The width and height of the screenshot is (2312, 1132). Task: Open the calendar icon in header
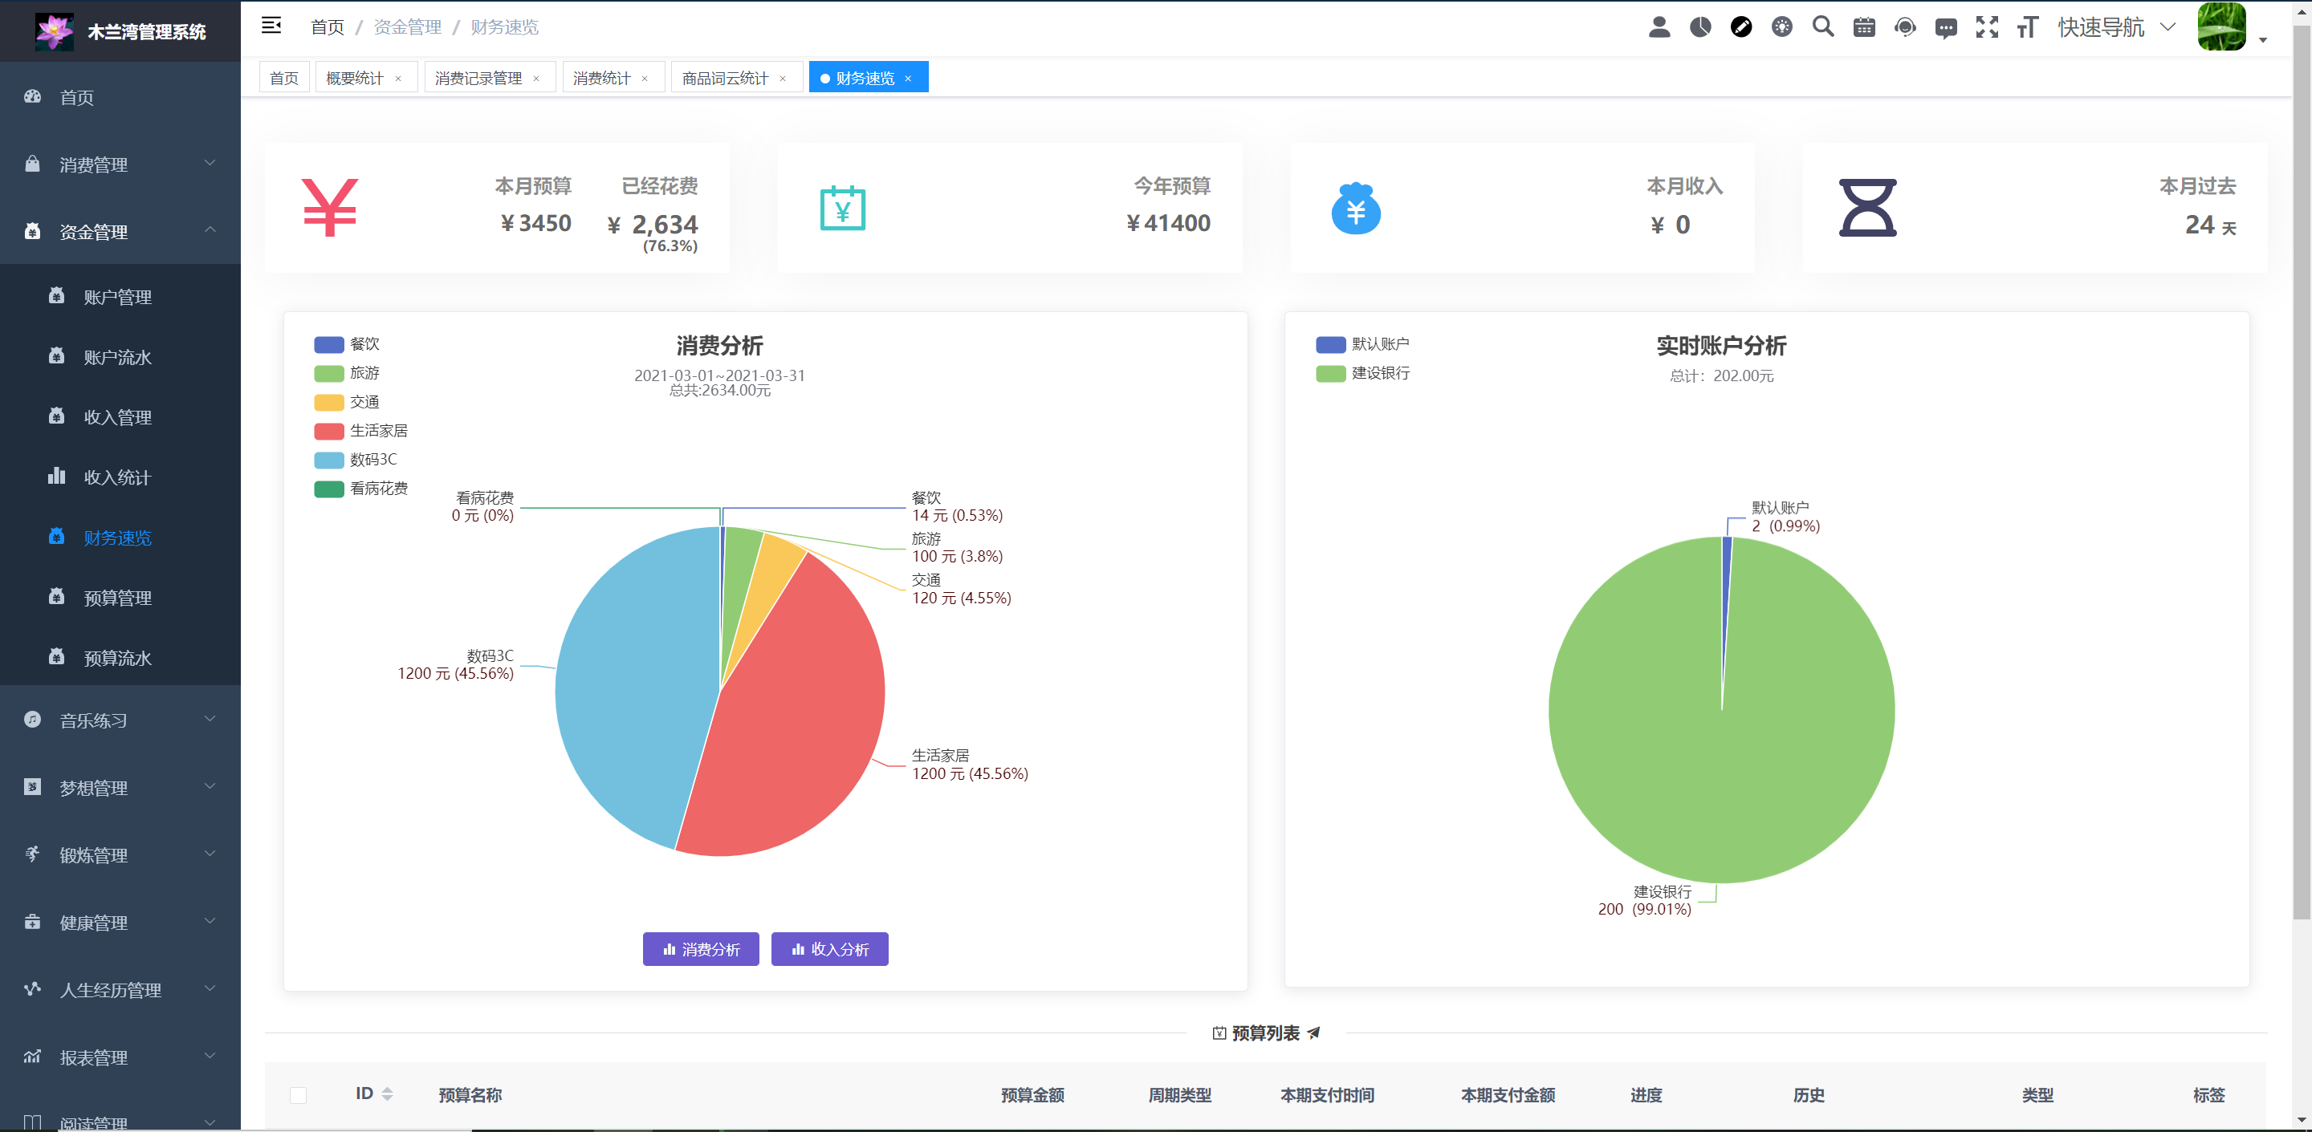tap(1864, 27)
